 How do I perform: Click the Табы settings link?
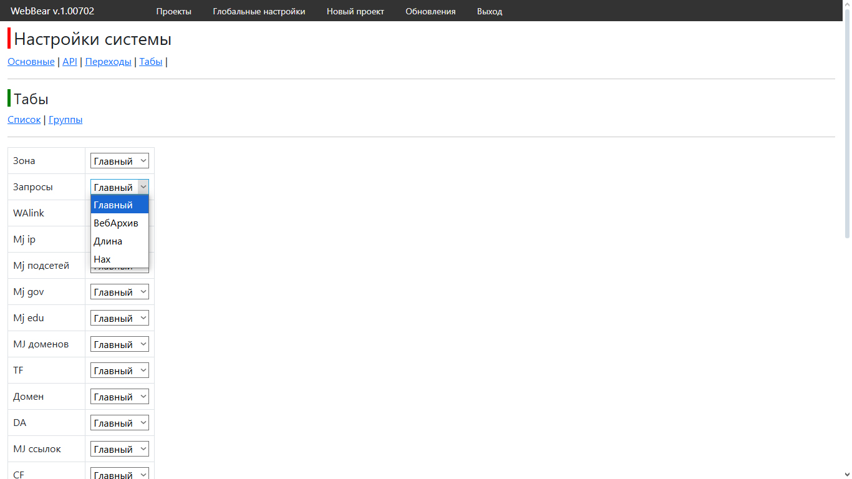tap(150, 62)
